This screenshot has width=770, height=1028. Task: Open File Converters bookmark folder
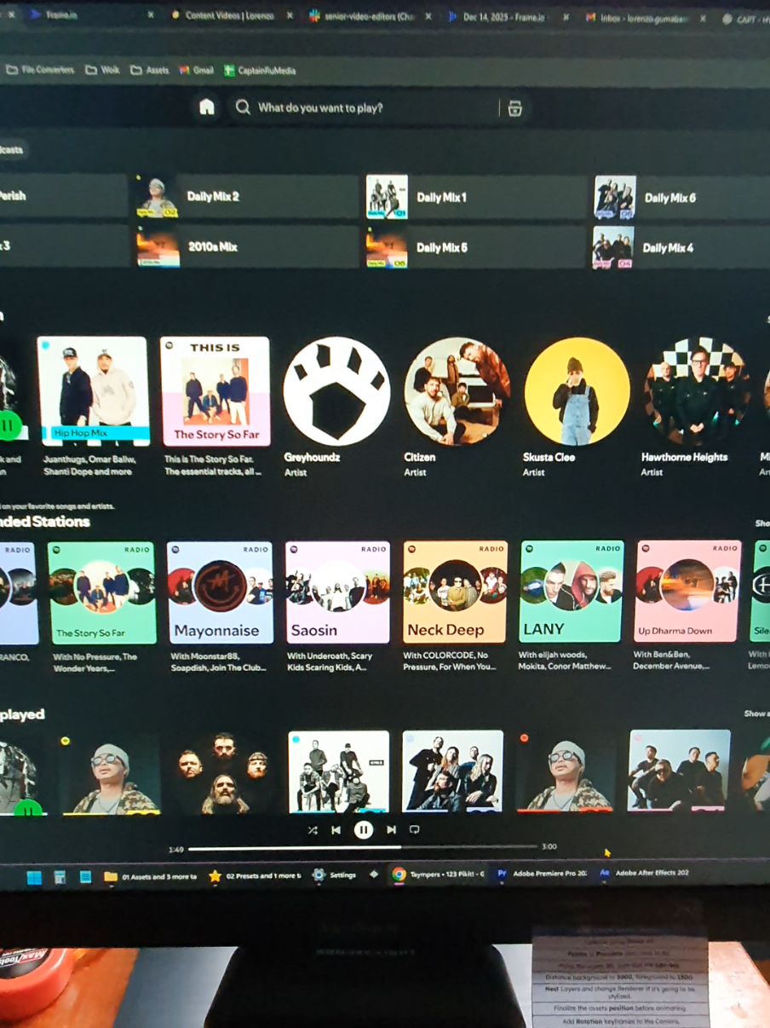click(40, 70)
